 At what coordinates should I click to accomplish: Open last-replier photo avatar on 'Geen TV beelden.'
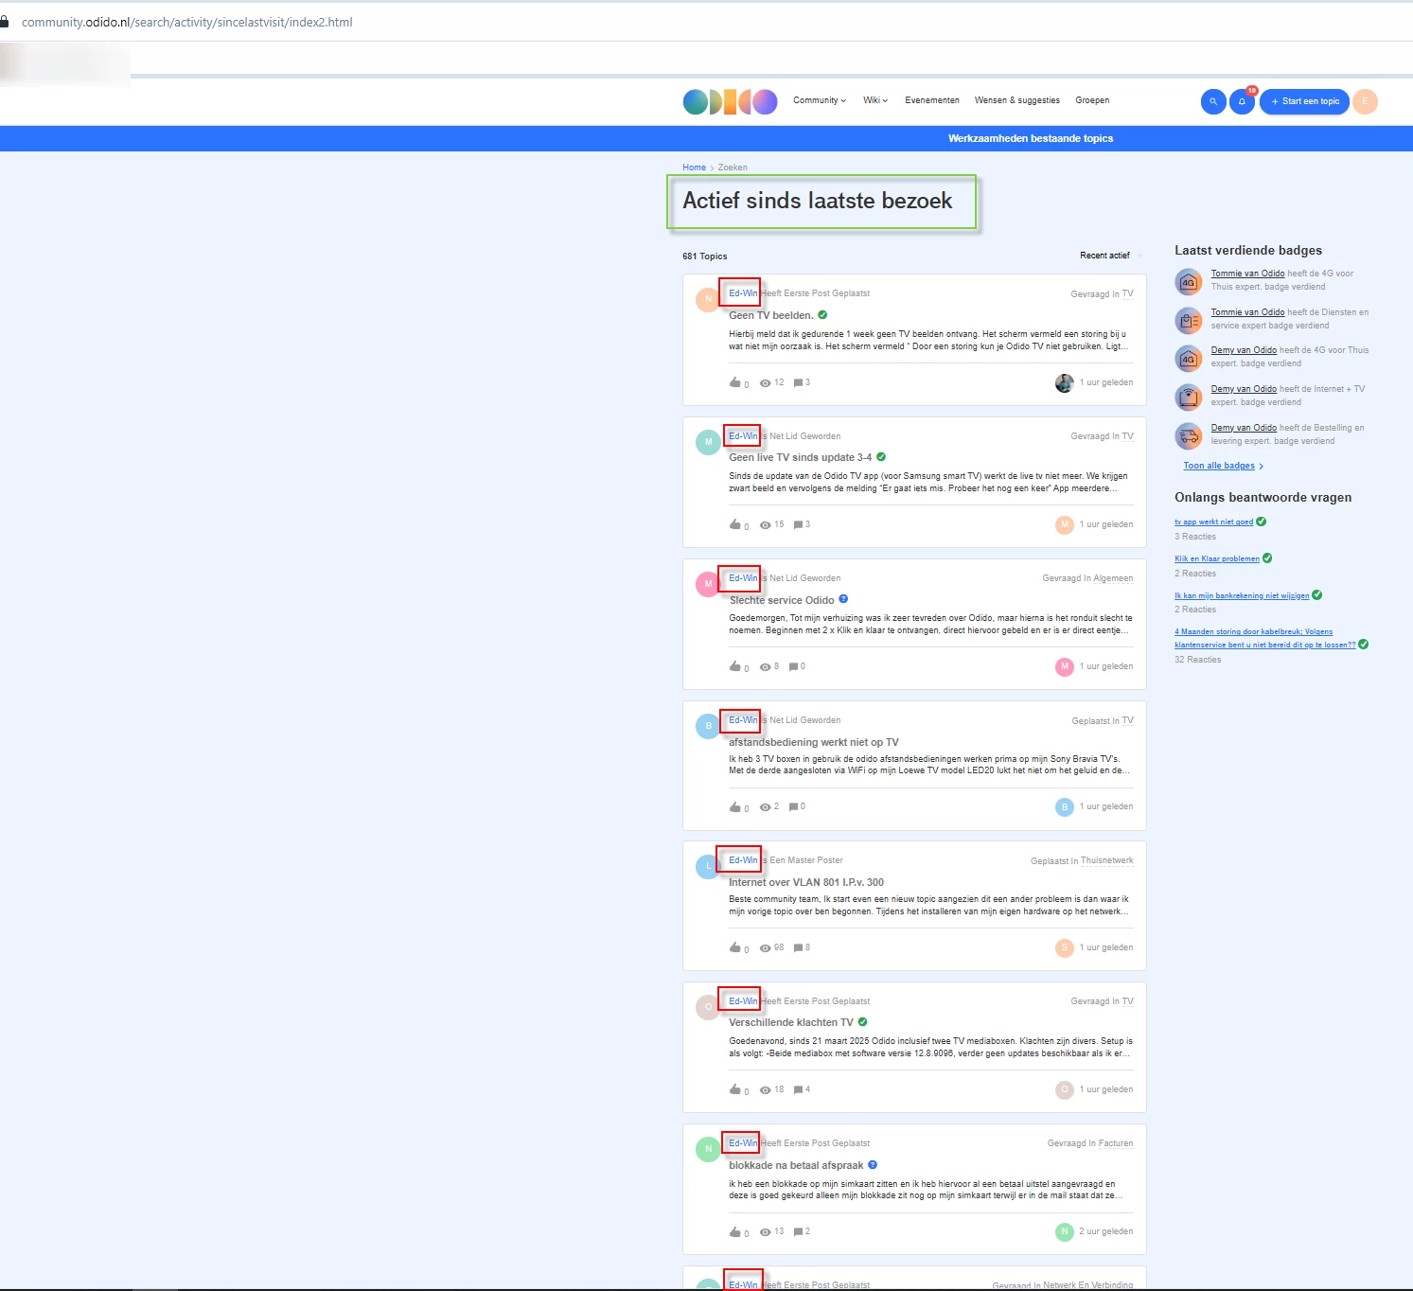pyautogui.click(x=1065, y=382)
